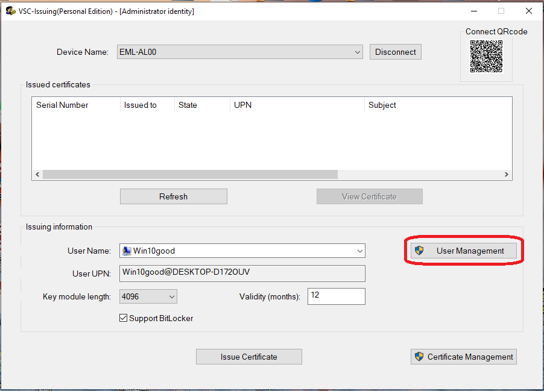Expand the Device Name dropdown
The height and width of the screenshot is (391, 544).
click(x=358, y=52)
